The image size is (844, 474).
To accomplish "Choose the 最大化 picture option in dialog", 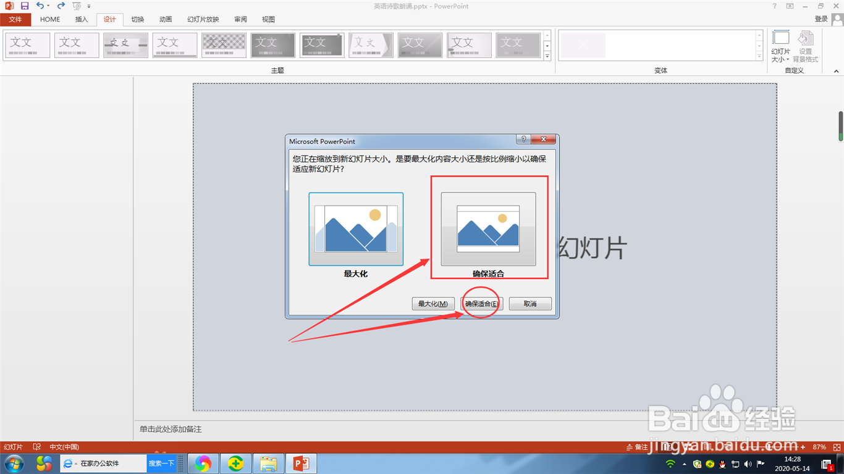I will click(356, 229).
